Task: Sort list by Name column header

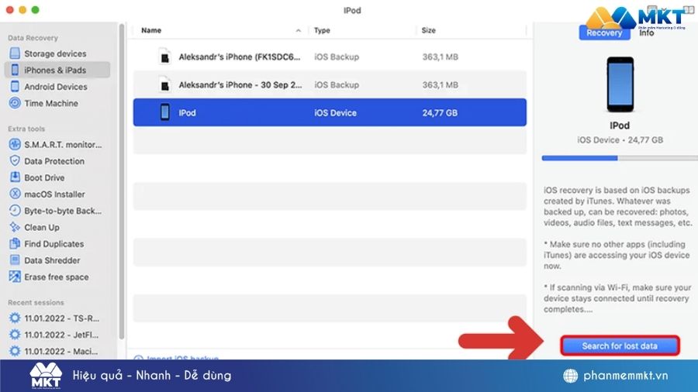Action: [151, 30]
